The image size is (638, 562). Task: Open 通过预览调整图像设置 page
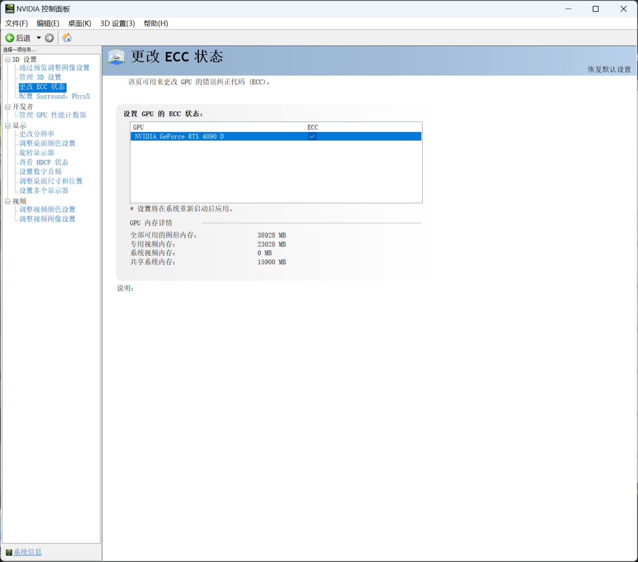54,68
